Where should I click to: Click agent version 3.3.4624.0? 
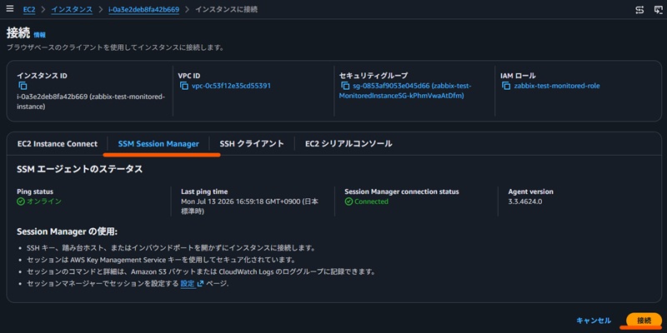tap(525, 201)
